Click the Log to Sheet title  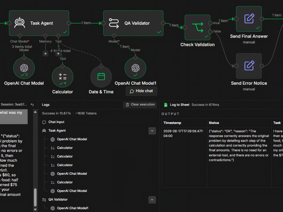coord(180,105)
